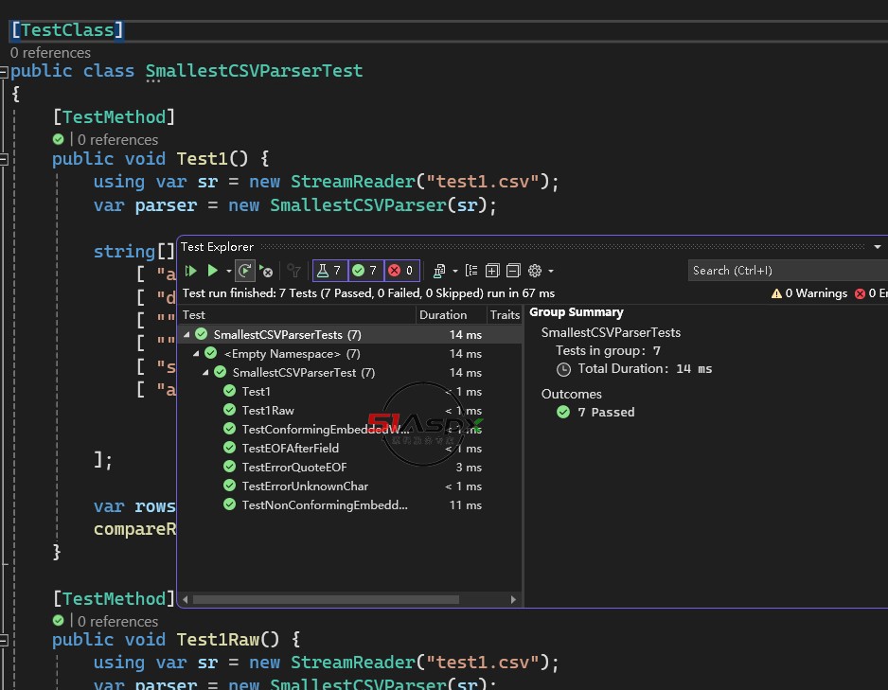Click the Cancel test run icon
The width and height of the screenshot is (888, 690).
(266, 272)
